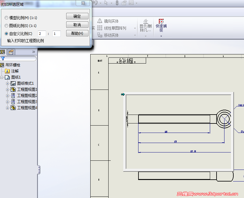The image size is (244, 198).
Task: Click the 100 dimension on the drawing
Action: tap(166, 132)
